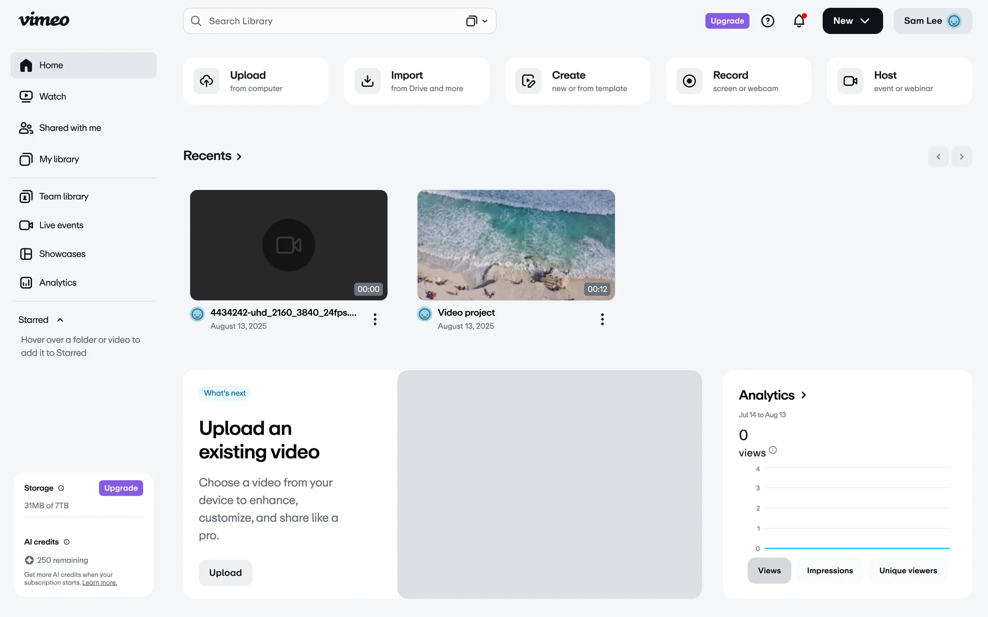This screenshot has width=988, height=617.
Task: Open Showcases in the sidebar
Action: (x=62, y=254)
